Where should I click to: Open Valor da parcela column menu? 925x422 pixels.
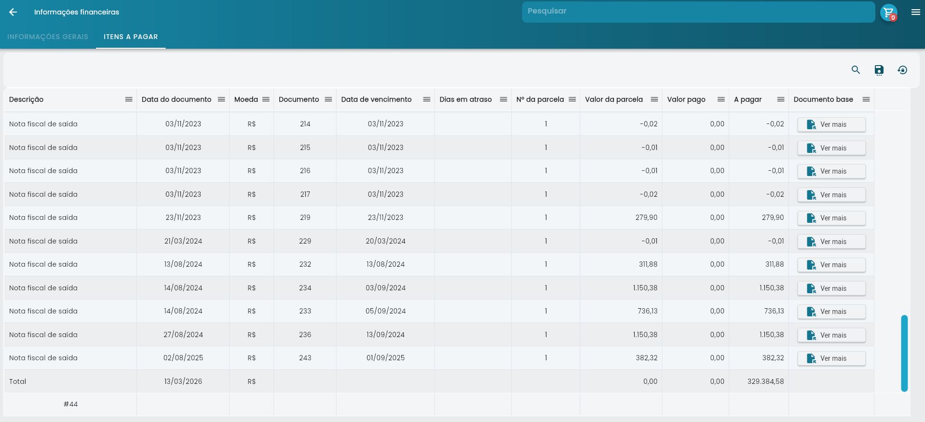[x=654, y=99]
